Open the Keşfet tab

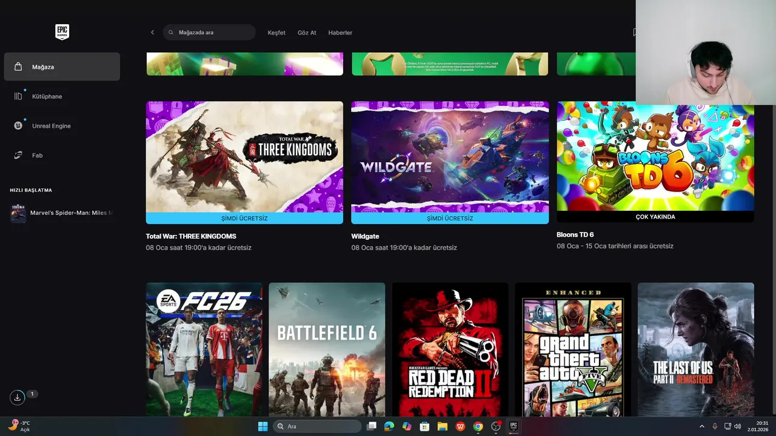coord(276,33)
